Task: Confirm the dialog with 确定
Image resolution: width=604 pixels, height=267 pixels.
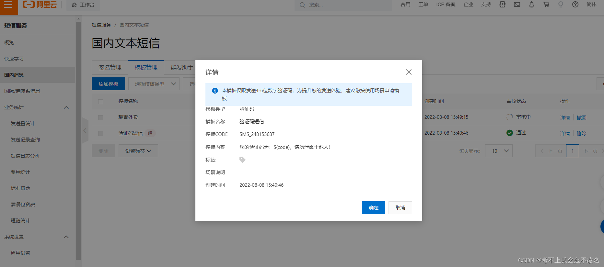Action: pos(373,208)
